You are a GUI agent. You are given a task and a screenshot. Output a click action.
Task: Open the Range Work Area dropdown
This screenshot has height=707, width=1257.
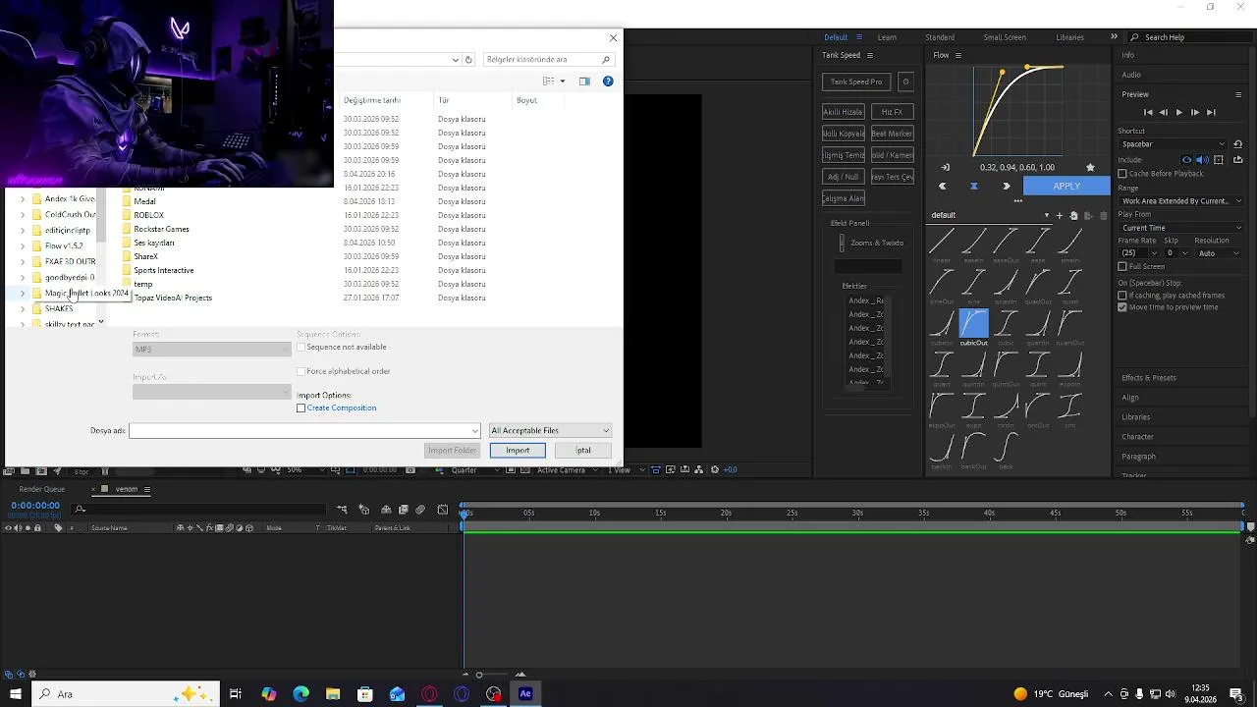(1180, 200)
